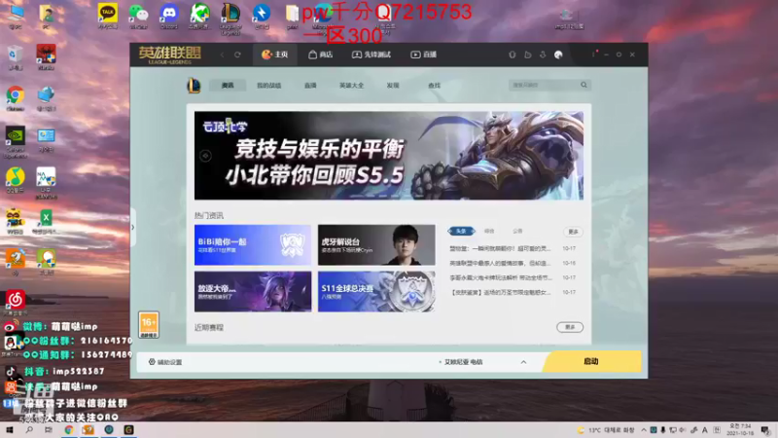The width and height of the screenshot is (778, 438).
Task: Click the download icon in header
Action: (543, 55)
